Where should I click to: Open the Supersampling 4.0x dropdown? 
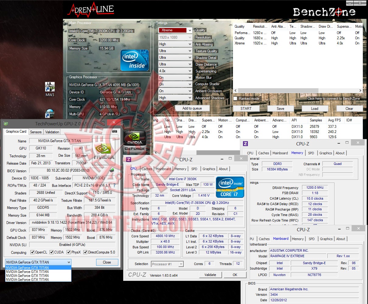click(x=175, y=71)
